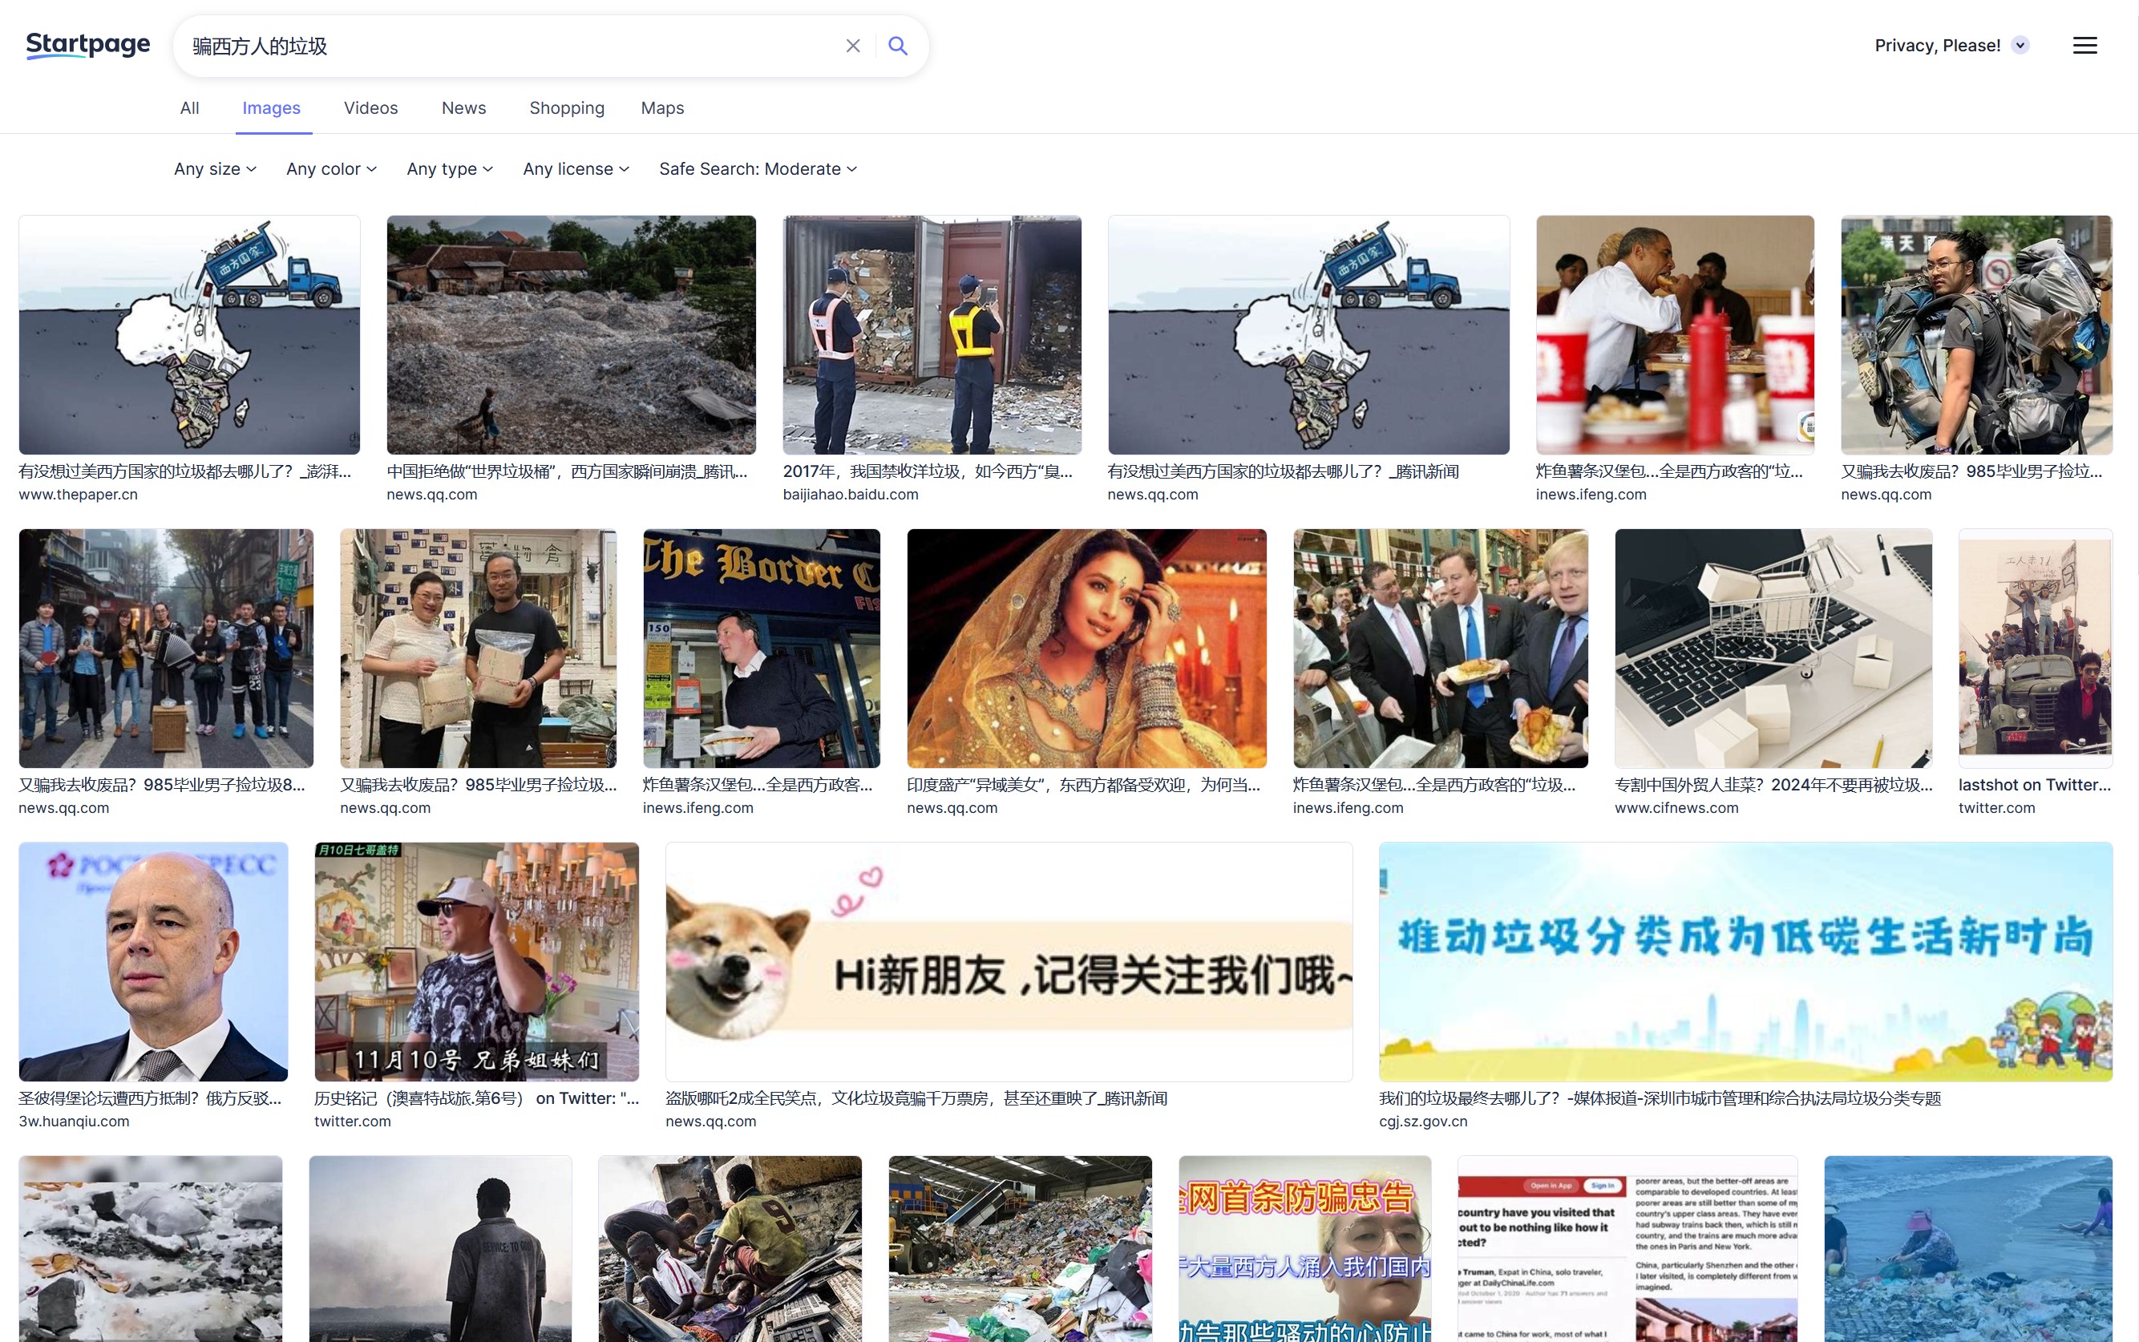Open title '圣彼得堡论坛遭西方抵制？' link
Screen dimensions: 2139x1342
(x=150, y=1098)
